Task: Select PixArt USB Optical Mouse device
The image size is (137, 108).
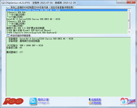Action: (30, 30)
